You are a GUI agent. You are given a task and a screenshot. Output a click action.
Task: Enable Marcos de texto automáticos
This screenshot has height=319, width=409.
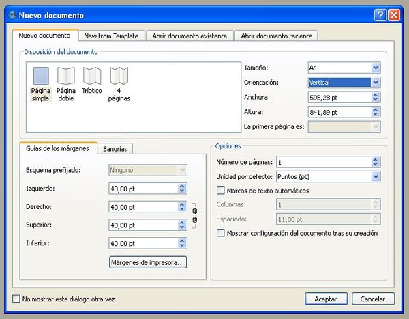point(220,191)
